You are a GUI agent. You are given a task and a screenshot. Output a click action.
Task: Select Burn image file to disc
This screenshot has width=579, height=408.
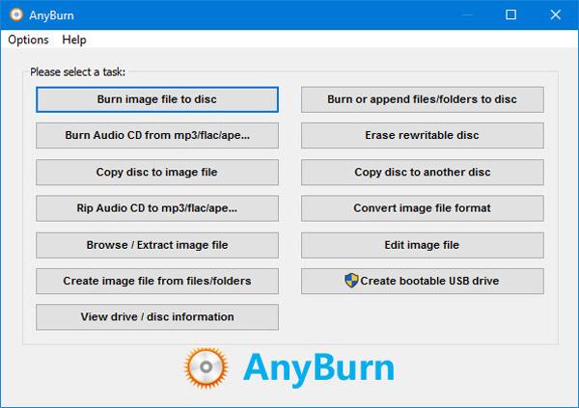tap(157, 99)
